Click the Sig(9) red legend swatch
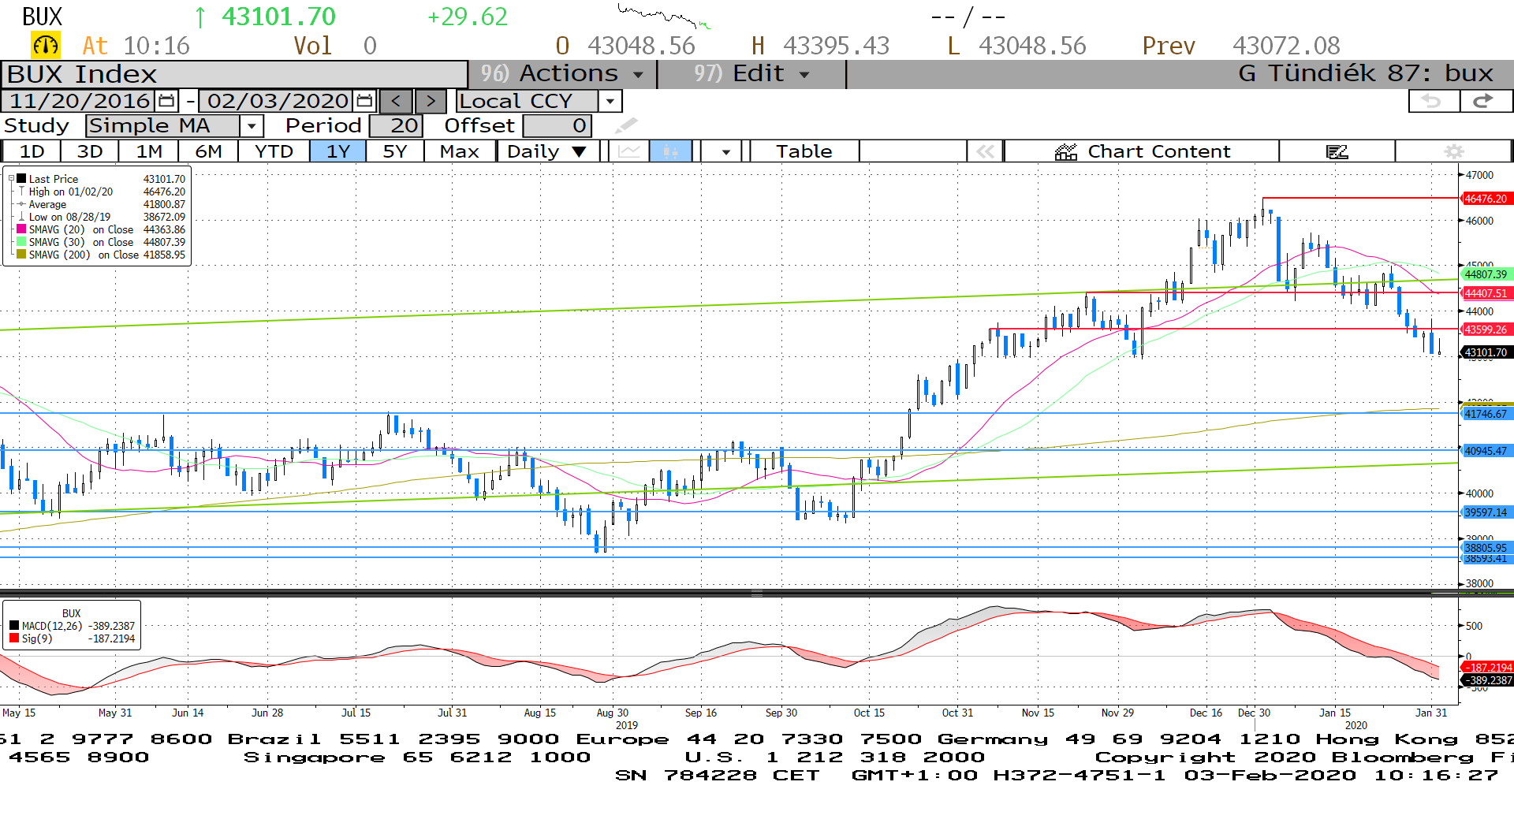 pos(14,638)
